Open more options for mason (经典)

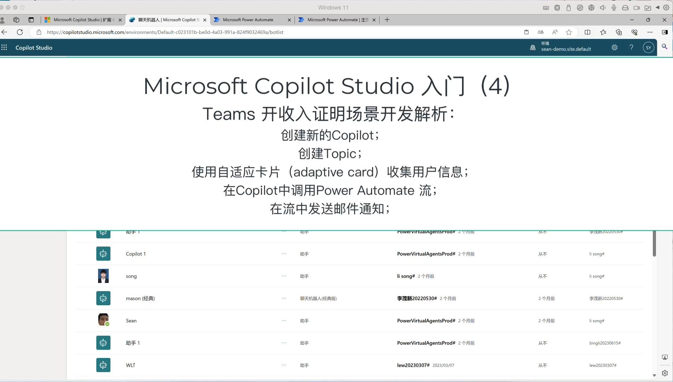tap(284, 298)
